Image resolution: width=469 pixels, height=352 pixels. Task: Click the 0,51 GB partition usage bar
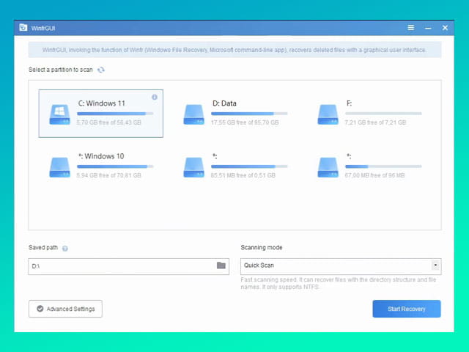click(x=249, y=166)
